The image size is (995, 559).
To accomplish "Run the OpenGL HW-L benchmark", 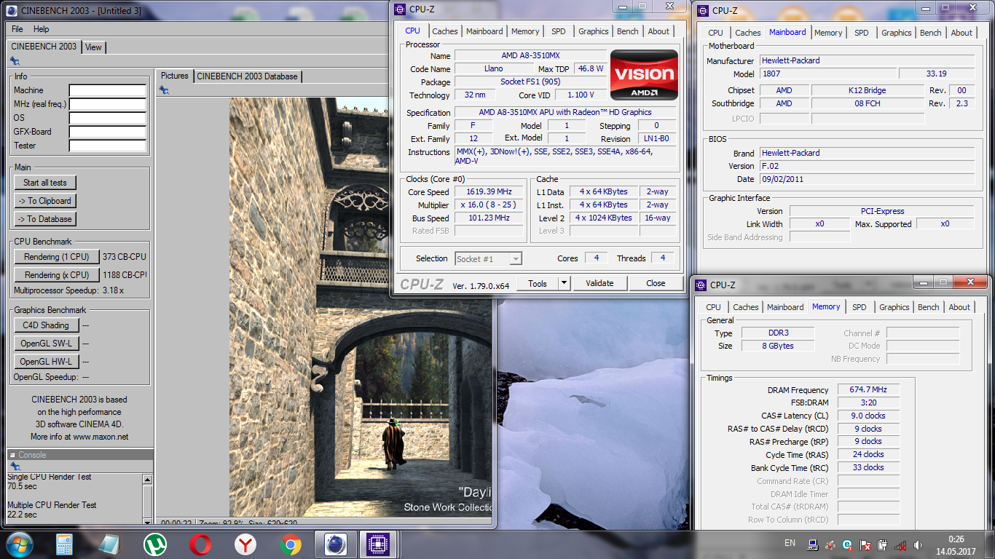I will pyautogui.click(x=46, y=362).
